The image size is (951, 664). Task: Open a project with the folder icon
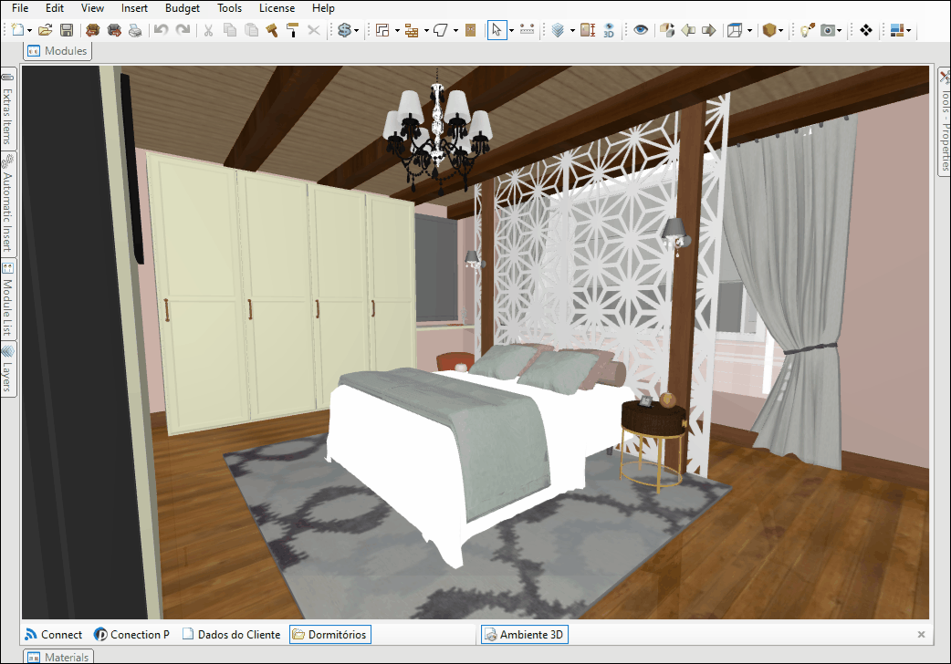(x=46, y=30)
